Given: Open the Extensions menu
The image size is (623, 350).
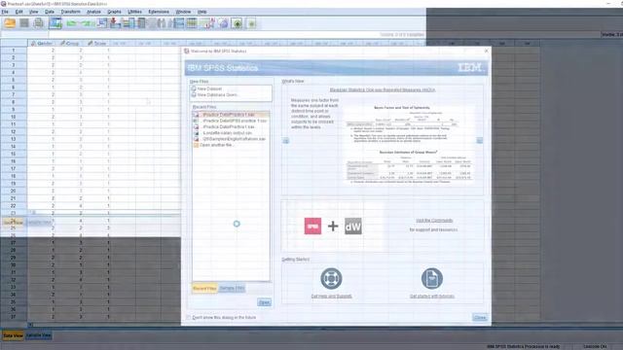Looking at the screenshot, I should pyautogui.click(x=159, y=12).
